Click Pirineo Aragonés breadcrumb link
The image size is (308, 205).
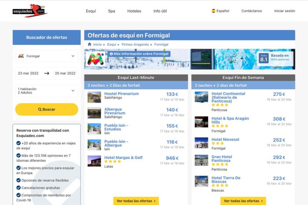pyautogui.click(x=135, y=44)
